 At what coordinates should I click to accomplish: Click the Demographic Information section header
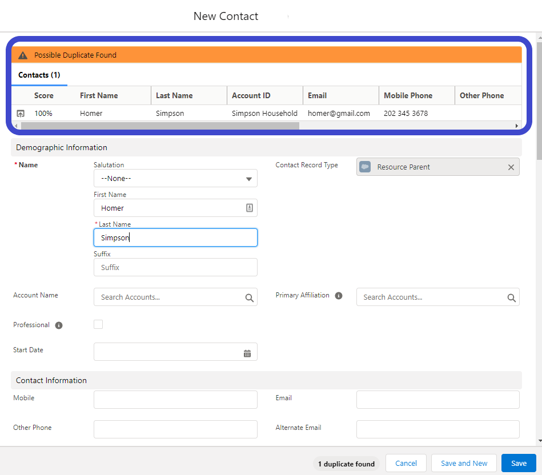(x=266, y=147)
